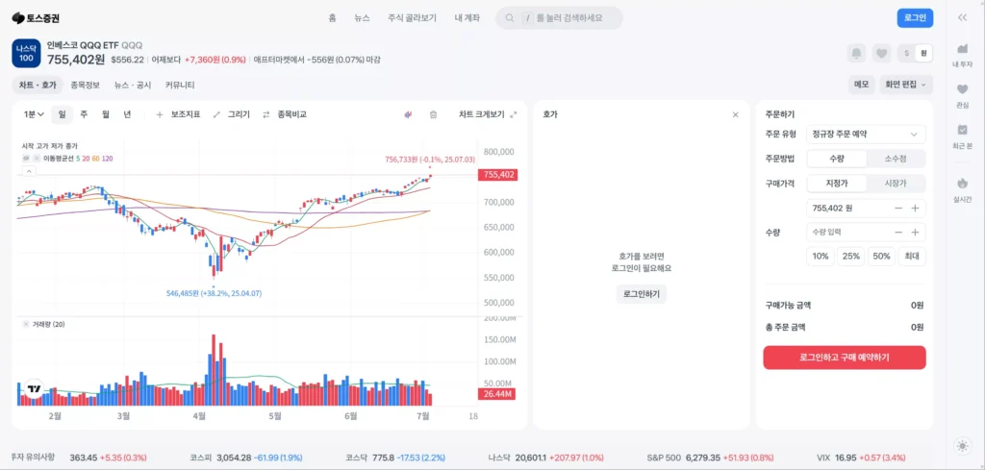Remove the 이동평균선 indicator with X
The width and height of the screenshot is (985, 470).
(x=38, y=159)
